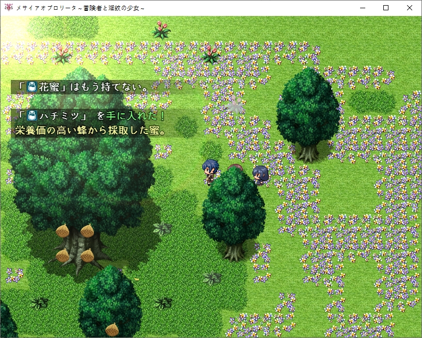This screenshot has width=422, height=338.
Task: Click the ハチミツ を手に入れた message
Action: (x=90, y=116)
